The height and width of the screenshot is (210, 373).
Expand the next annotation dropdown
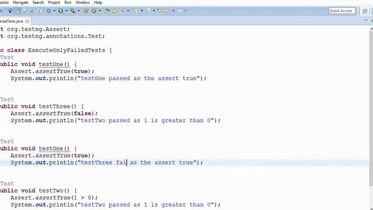tap(142, 10)
